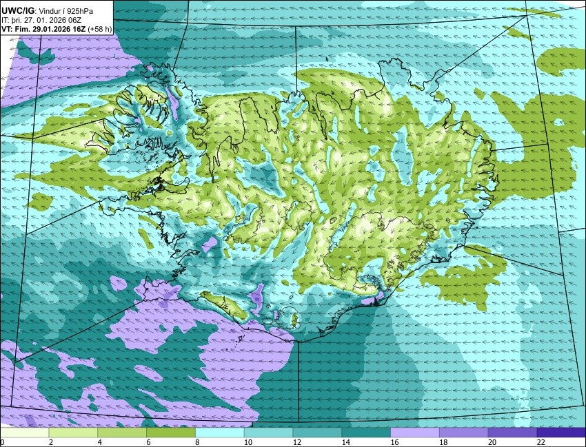
Task: Click the legend number 16
Action: tap(394, 442)
